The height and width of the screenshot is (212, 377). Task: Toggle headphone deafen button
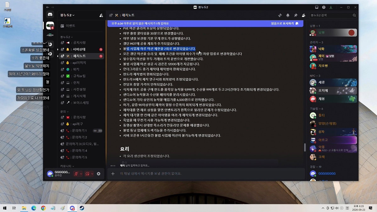(x=87, y=174)
